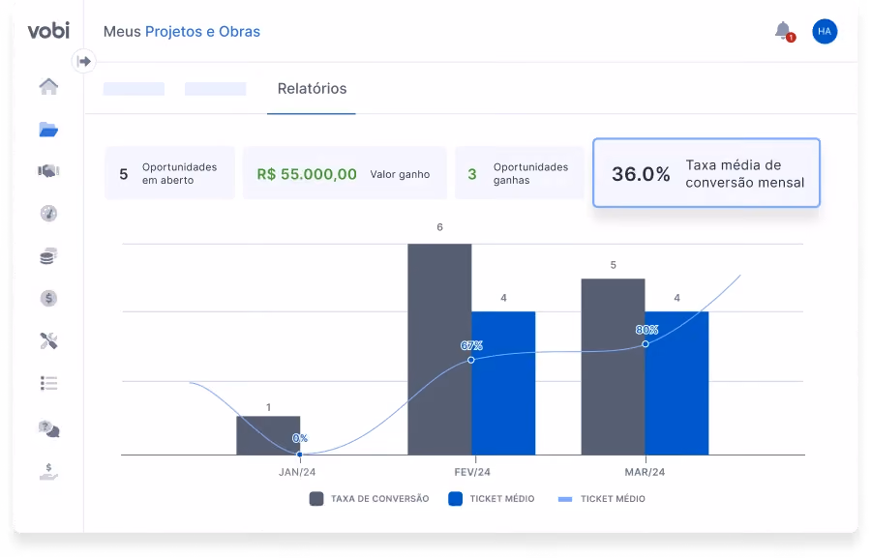Click the JAN/24 gray bar with value 1

tap(268, 435)
